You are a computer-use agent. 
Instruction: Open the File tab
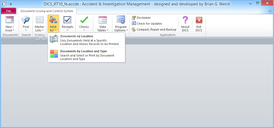click(9, 11)
